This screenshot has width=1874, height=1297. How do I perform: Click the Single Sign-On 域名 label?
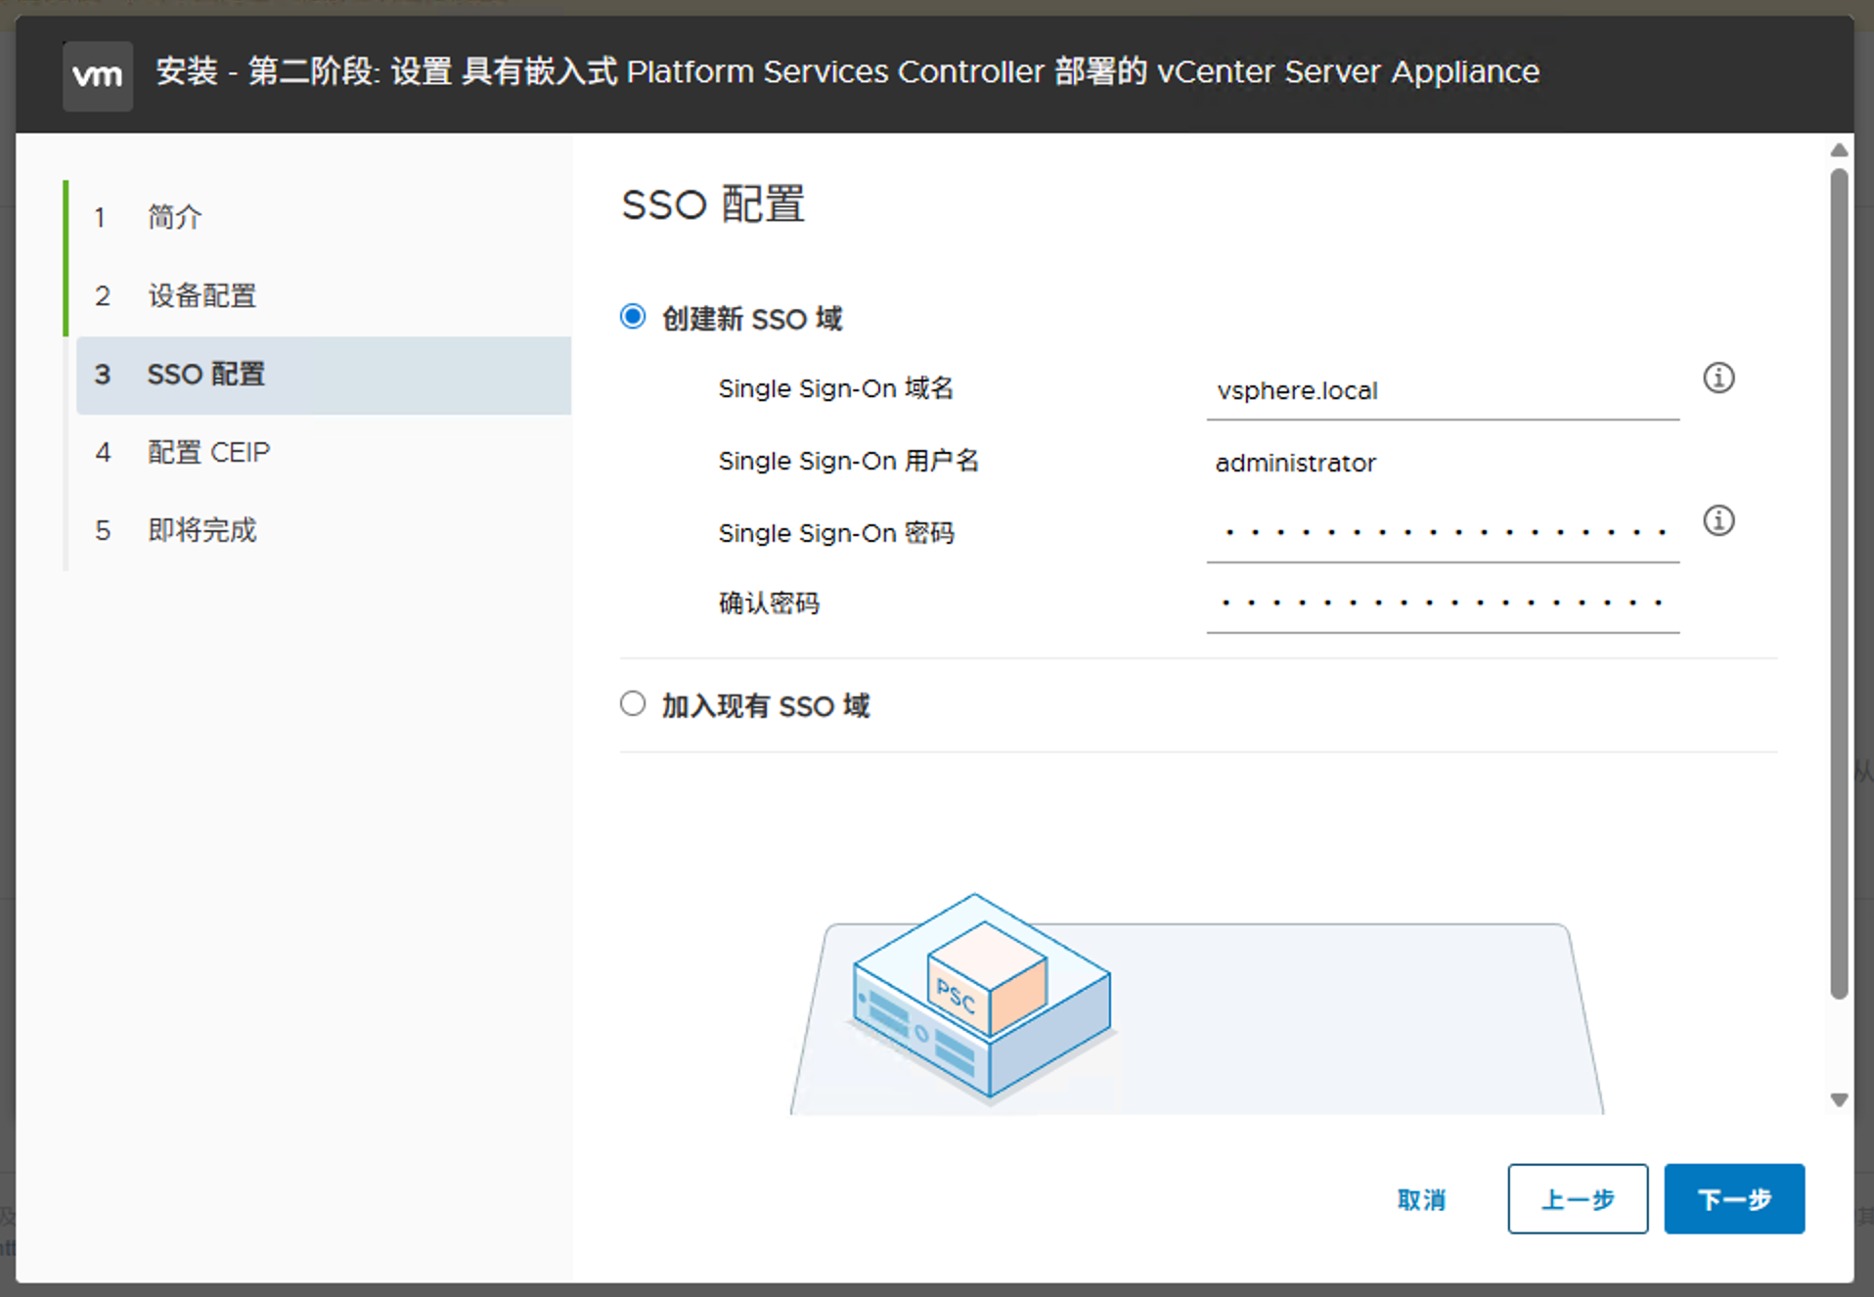click(835, 388)
